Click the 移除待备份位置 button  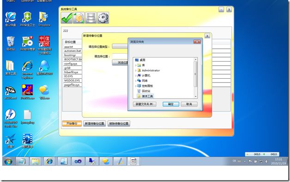(119, 124)
